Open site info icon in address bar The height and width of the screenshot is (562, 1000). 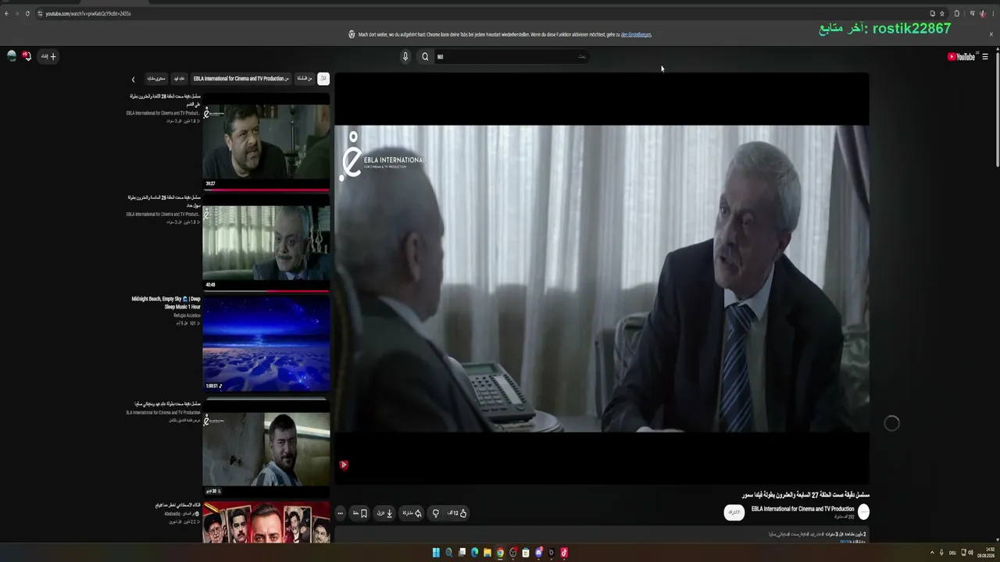click(x=39, y=13)
